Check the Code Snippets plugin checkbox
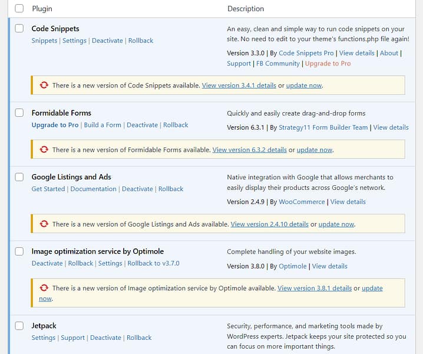The height and width of the screenshot is (354, 423). pyautogui.click(x=19, y=28)
